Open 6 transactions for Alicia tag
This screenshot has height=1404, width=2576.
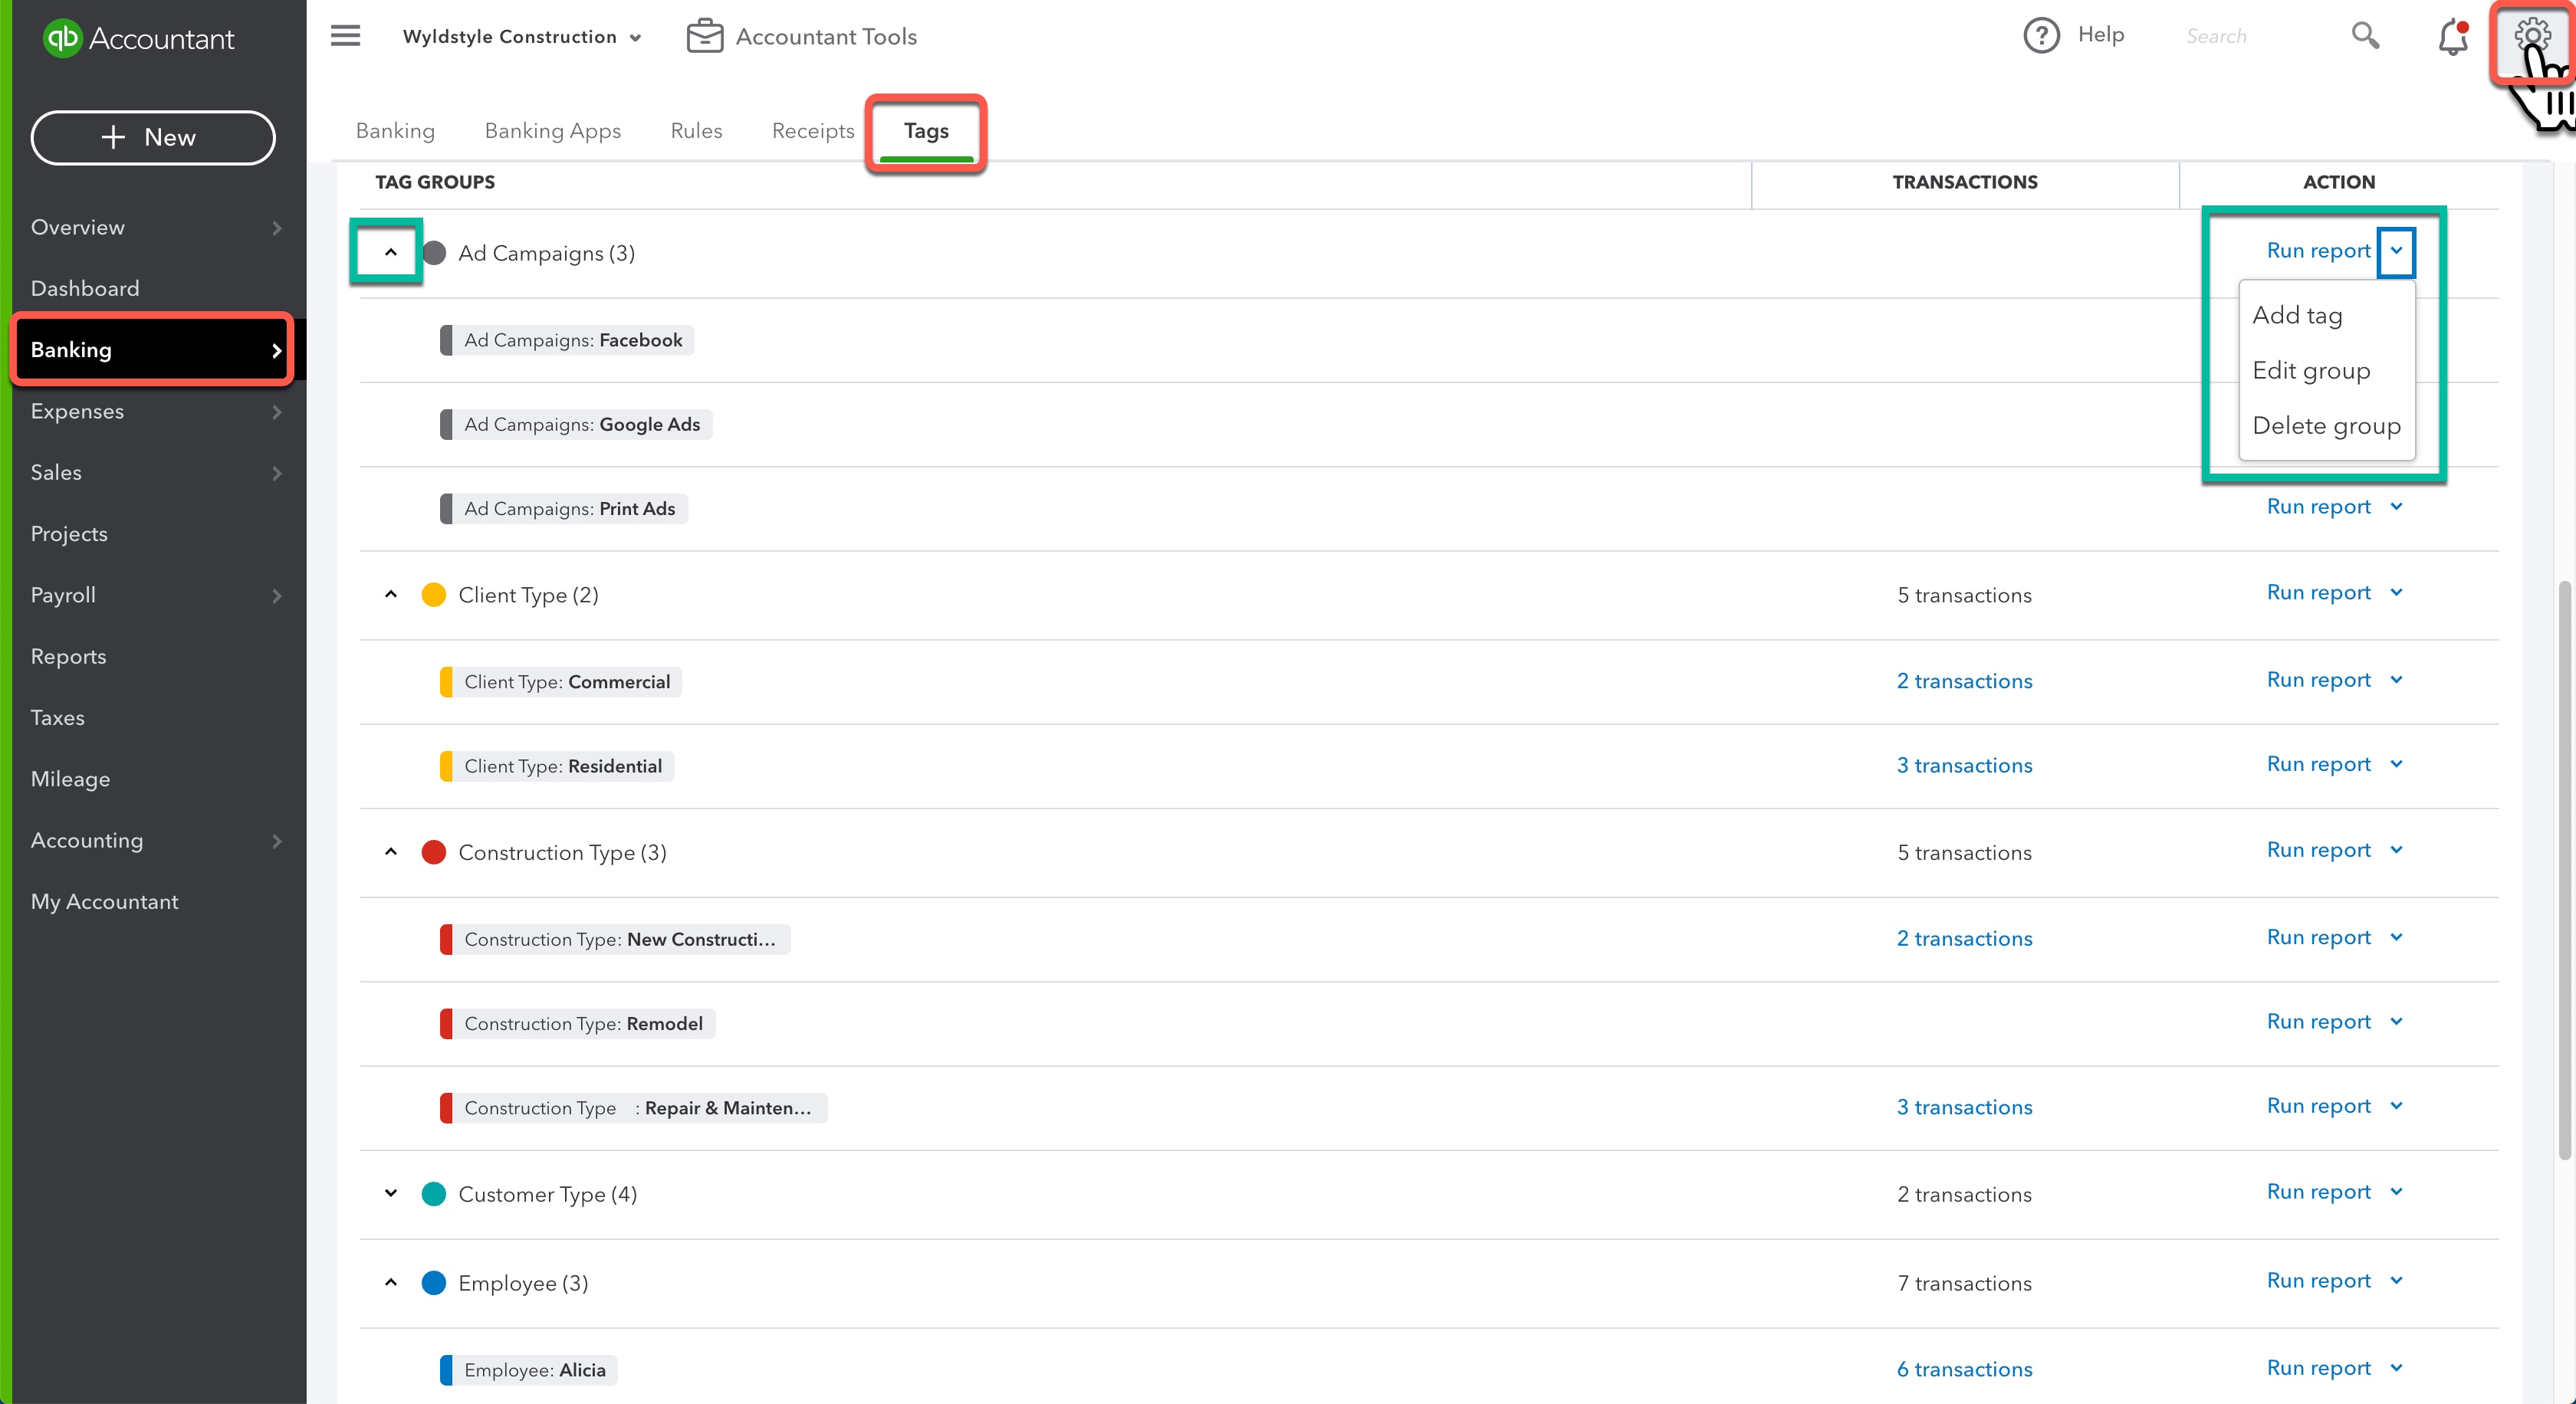(x=1964, y=1369)
